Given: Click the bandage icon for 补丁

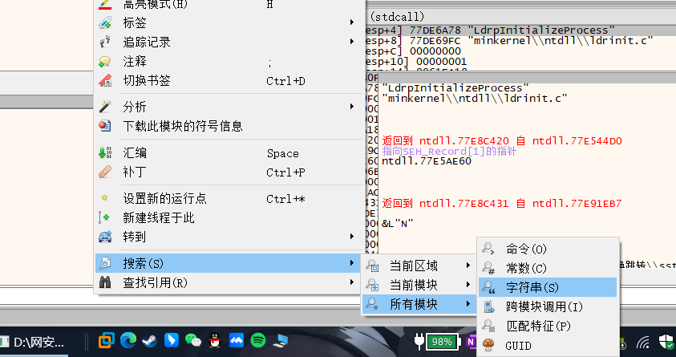Looking at the screenshot, I should tap(105, 172).
